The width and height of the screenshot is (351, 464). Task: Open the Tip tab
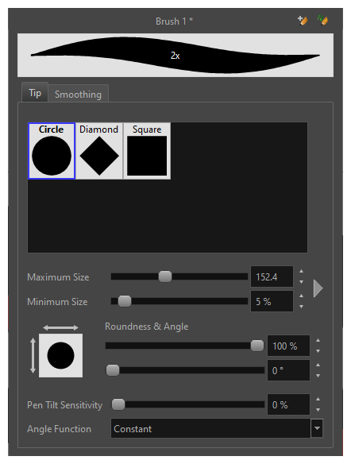click(x=35, y=93)
